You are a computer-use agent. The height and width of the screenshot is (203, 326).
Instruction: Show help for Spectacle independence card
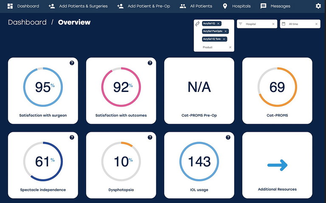72,138
